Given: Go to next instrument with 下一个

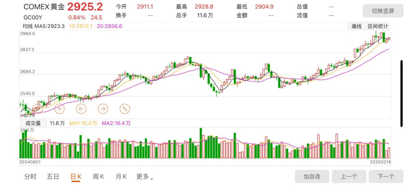Looking at the screenshot, I should [x=386, y=177].
